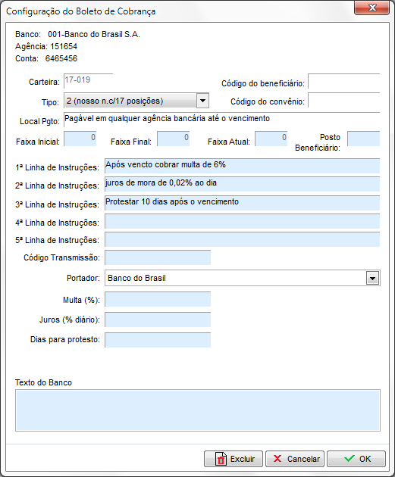Image resolution: width=395 pixels, height=477 pixels.
Task: Click the empty 4ª Linha de Instruções field
Action: [x=243, y=221]
